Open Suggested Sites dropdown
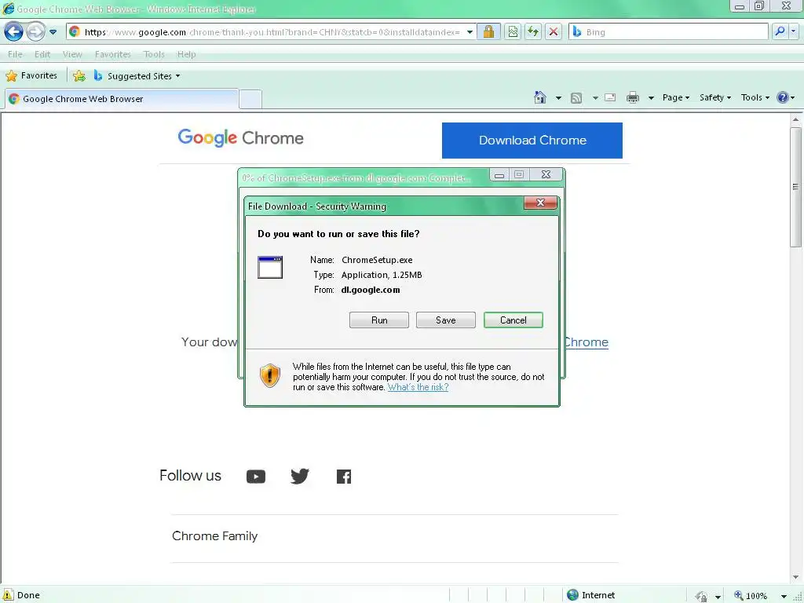The image size is (804, 603). pos(137,76)
